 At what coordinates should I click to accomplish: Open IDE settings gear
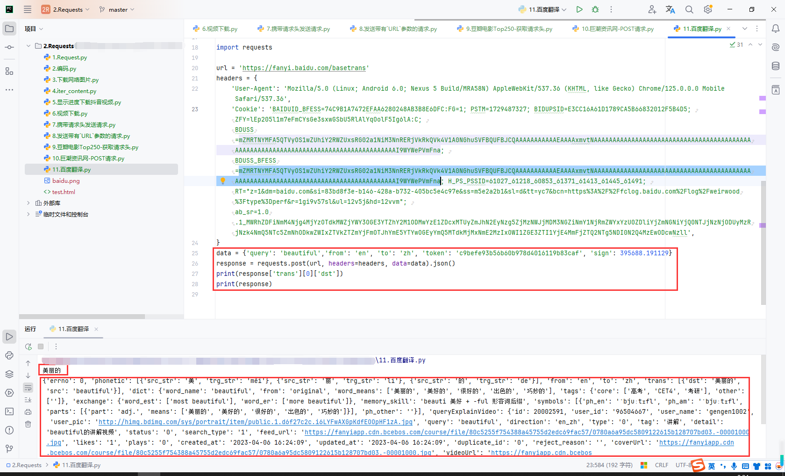(708, 9)
